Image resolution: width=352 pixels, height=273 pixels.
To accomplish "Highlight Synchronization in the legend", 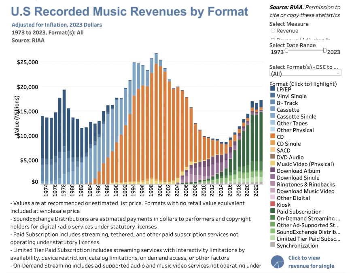I will pos(297,245).
